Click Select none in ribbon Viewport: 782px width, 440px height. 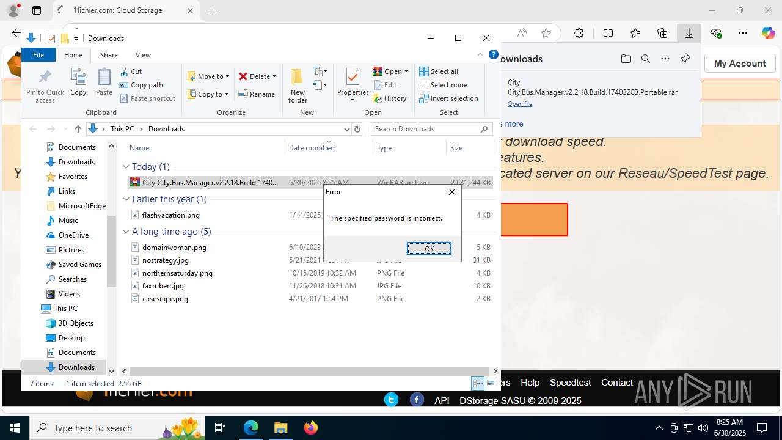click(443, 85)
